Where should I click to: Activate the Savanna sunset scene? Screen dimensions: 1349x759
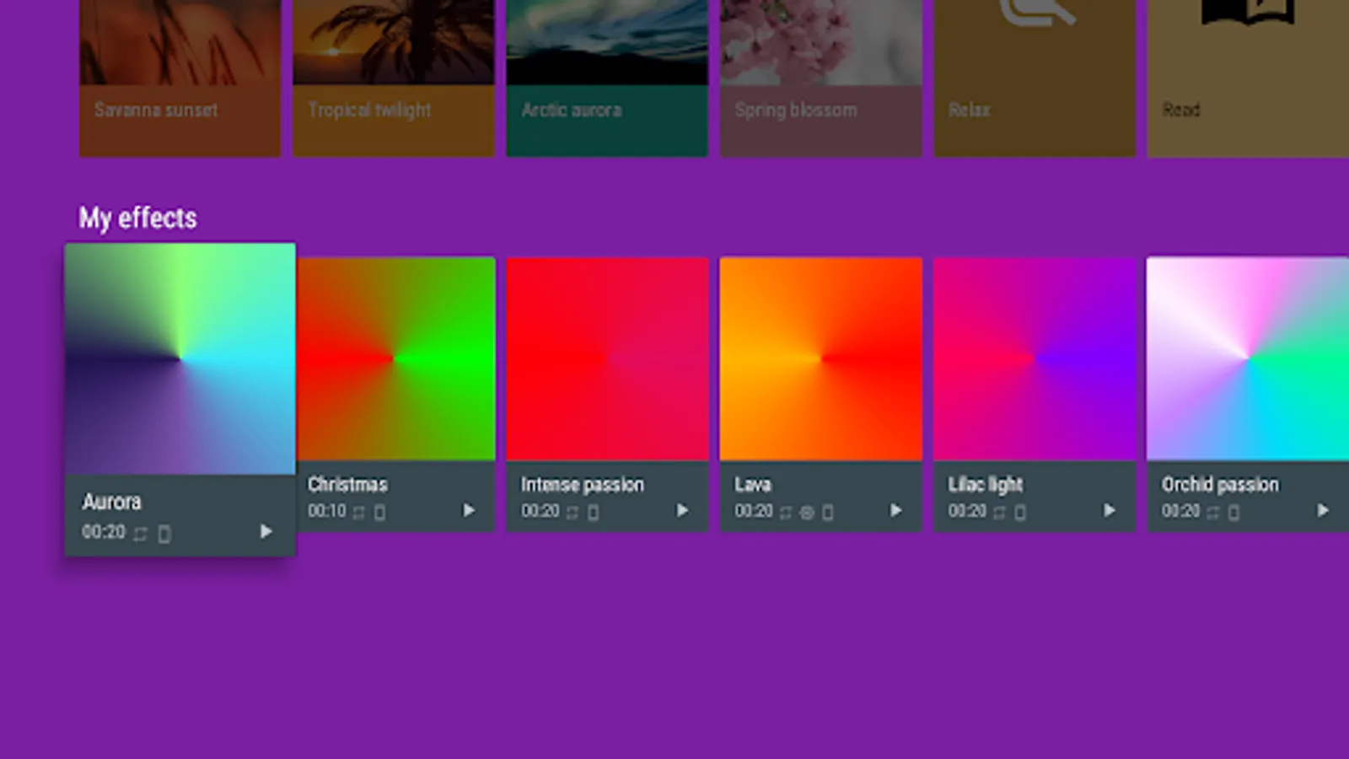coord(180,78)
